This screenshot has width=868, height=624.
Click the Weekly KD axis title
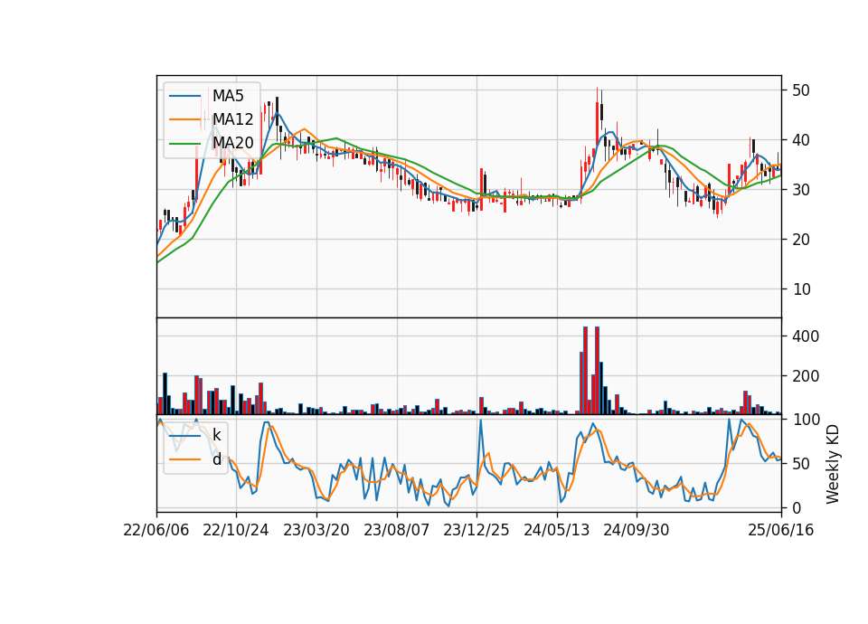[x=833, y=465]
